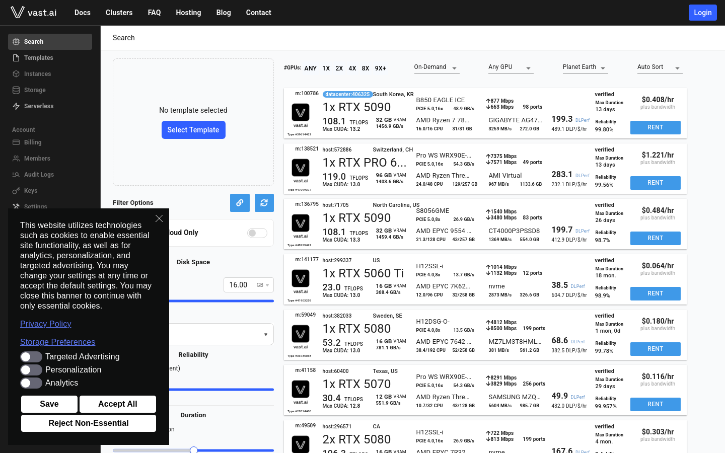Click the Select Template button
The image size is (725, 453).
tap(193, 130)
